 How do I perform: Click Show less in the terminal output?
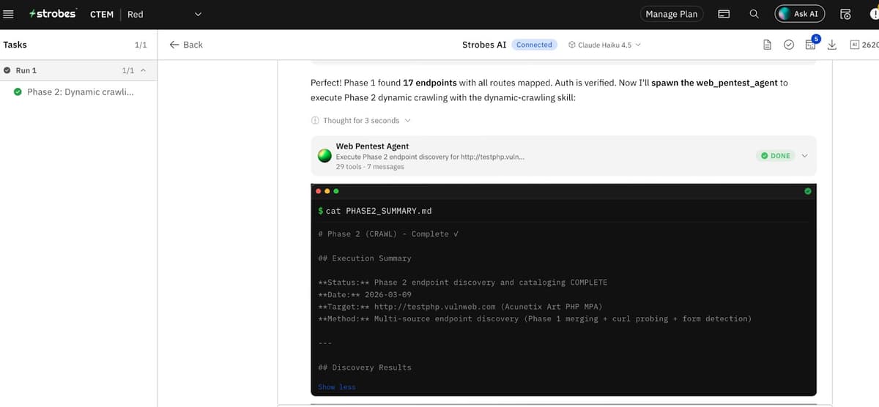tap(337, 387)
